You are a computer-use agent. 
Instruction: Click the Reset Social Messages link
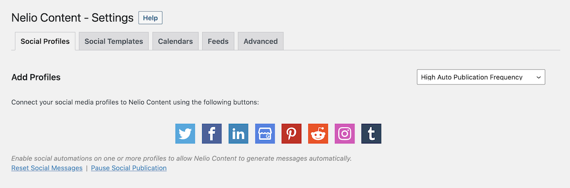[x=47, y=168]
